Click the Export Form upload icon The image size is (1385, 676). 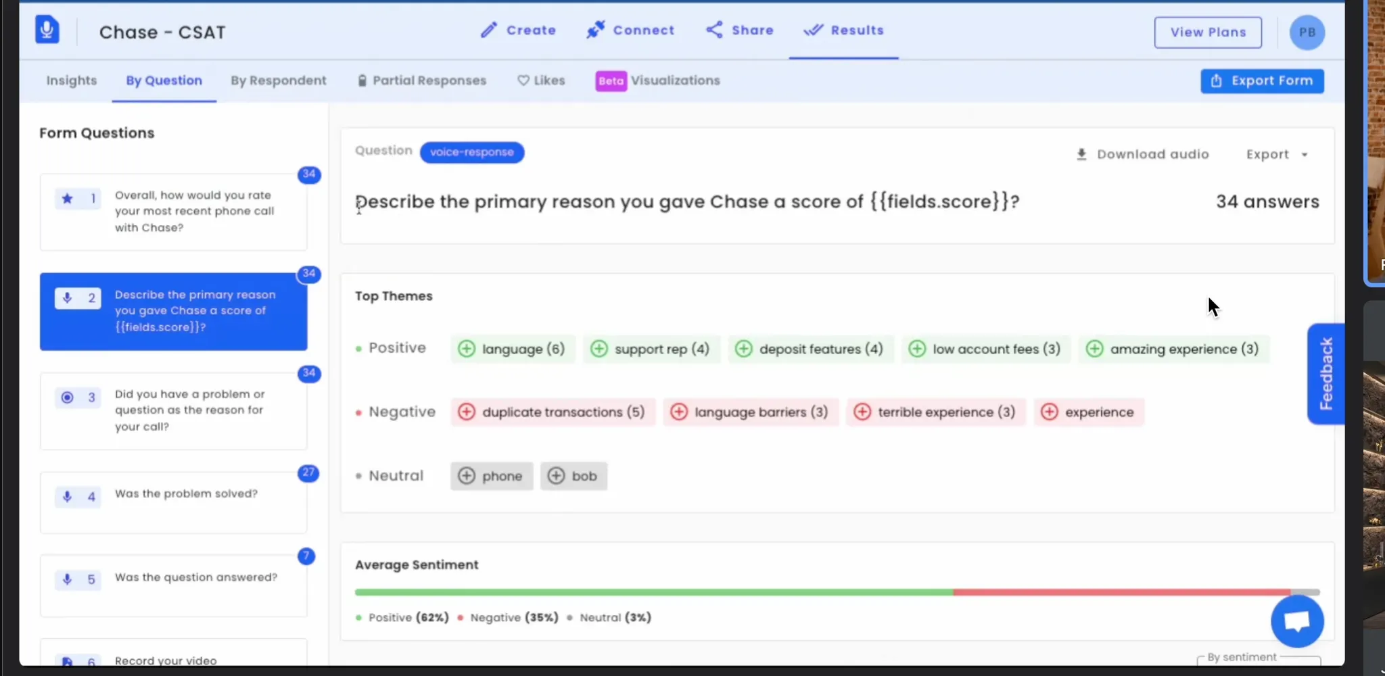coord(1216,80)
